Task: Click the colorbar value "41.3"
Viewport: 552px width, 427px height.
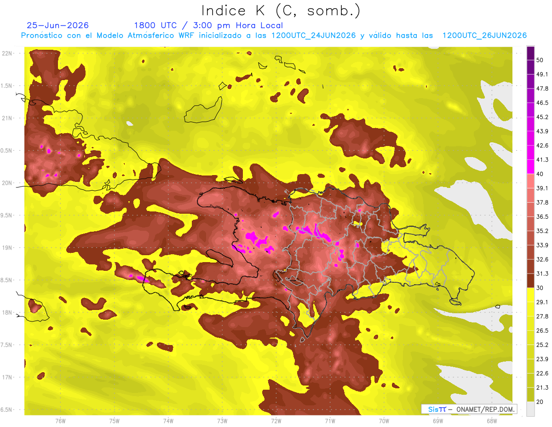Action: pos(542,160)
